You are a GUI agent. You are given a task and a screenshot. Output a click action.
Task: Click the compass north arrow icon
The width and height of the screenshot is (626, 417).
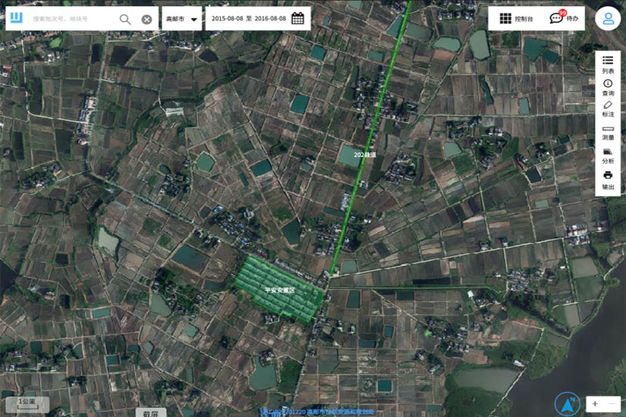pos(566,404)
